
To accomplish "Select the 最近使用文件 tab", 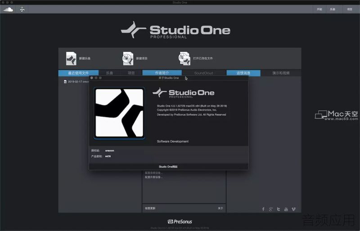I will [x=78, y=73].
